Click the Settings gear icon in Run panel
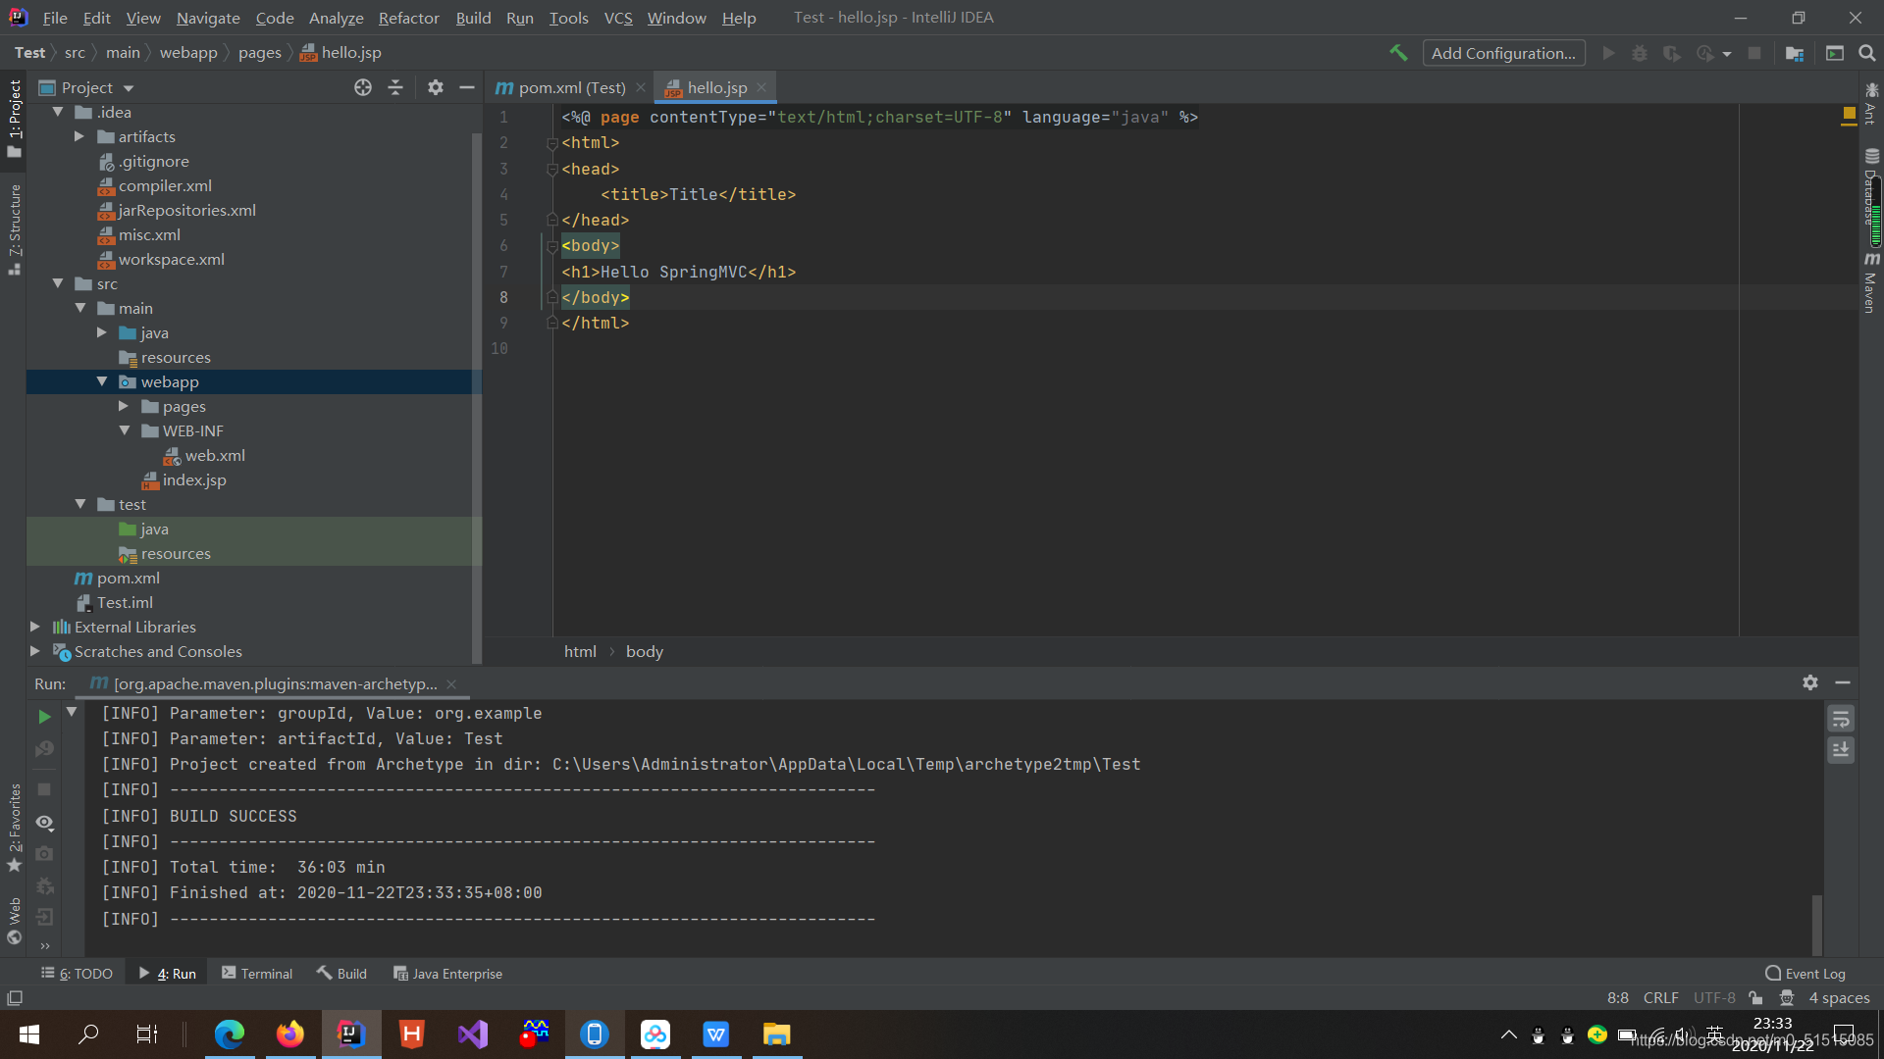The image size is (1884, 1059). (x=1811, y=682)
